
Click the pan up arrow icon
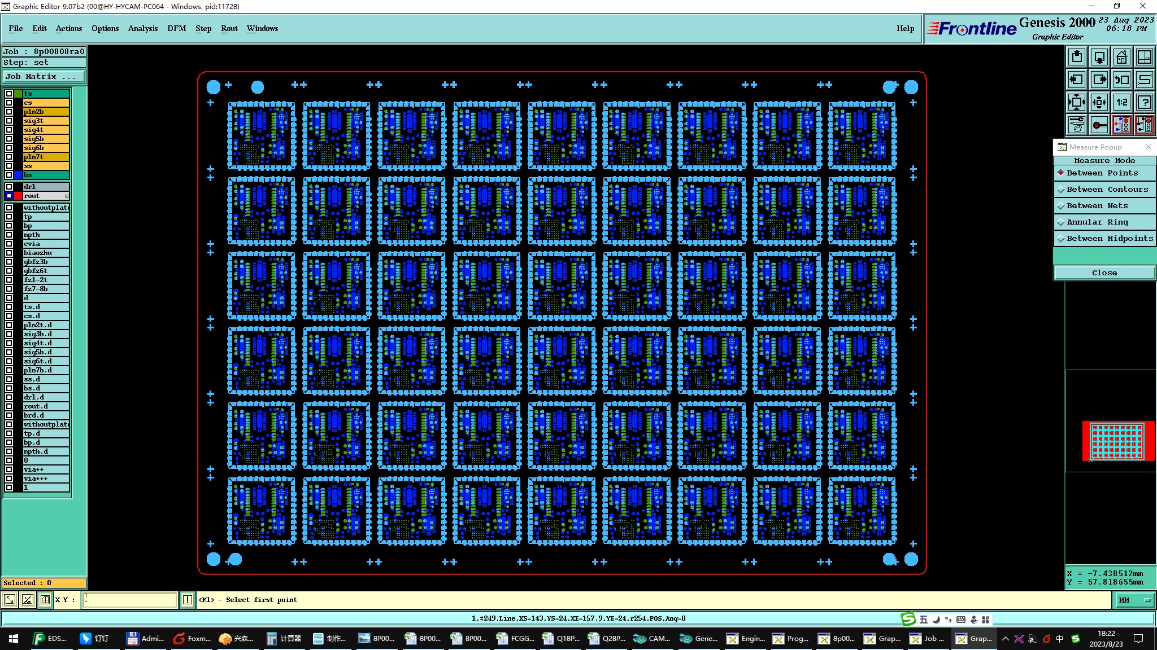(1077, 57)
